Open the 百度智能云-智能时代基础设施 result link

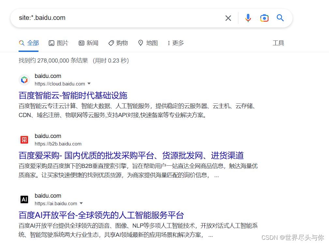73,95
